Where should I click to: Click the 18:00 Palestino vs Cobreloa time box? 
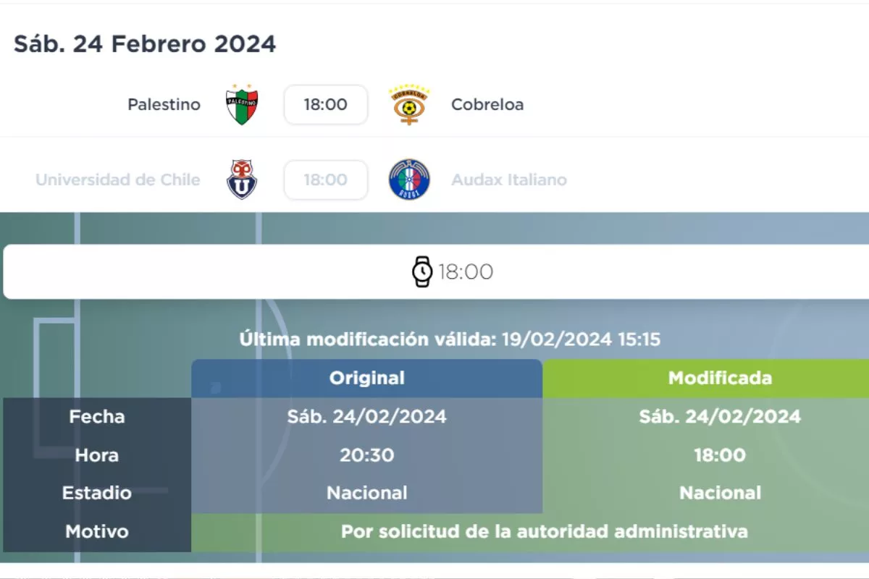(326, 105)
